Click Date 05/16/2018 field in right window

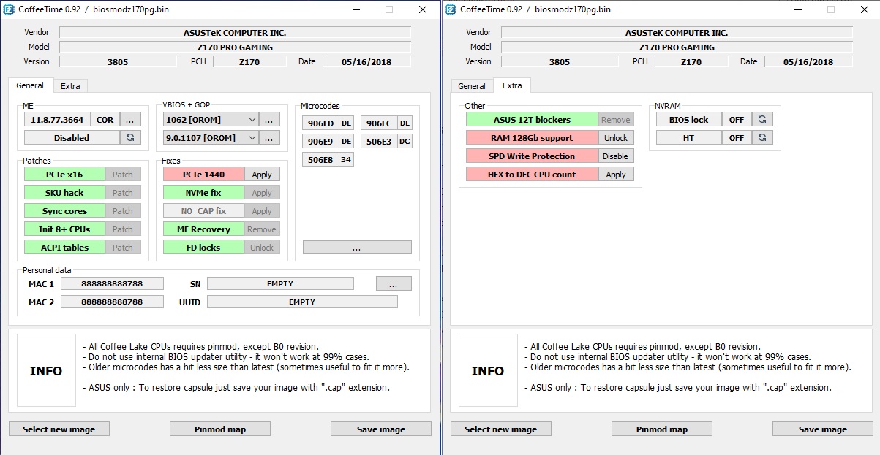point(808,61)
